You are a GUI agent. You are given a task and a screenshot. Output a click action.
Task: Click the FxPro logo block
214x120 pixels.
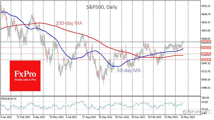(x=25, y=76)
